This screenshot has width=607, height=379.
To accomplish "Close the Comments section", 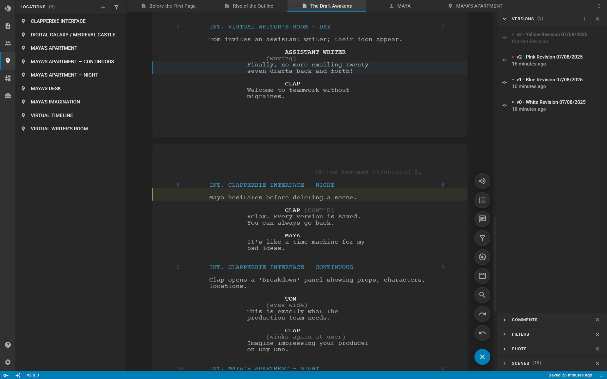I will (x=598, y=320).
